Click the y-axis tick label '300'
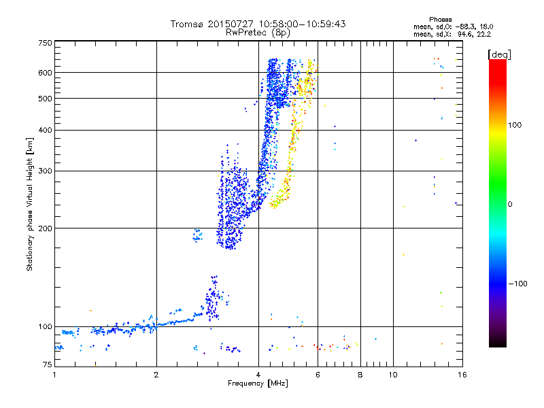The width and height of the screenshot is (544, 408). 45,171
